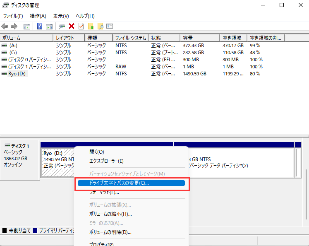Click the forward arrow toolbar icon
The image size is (309, 246).
14,26
